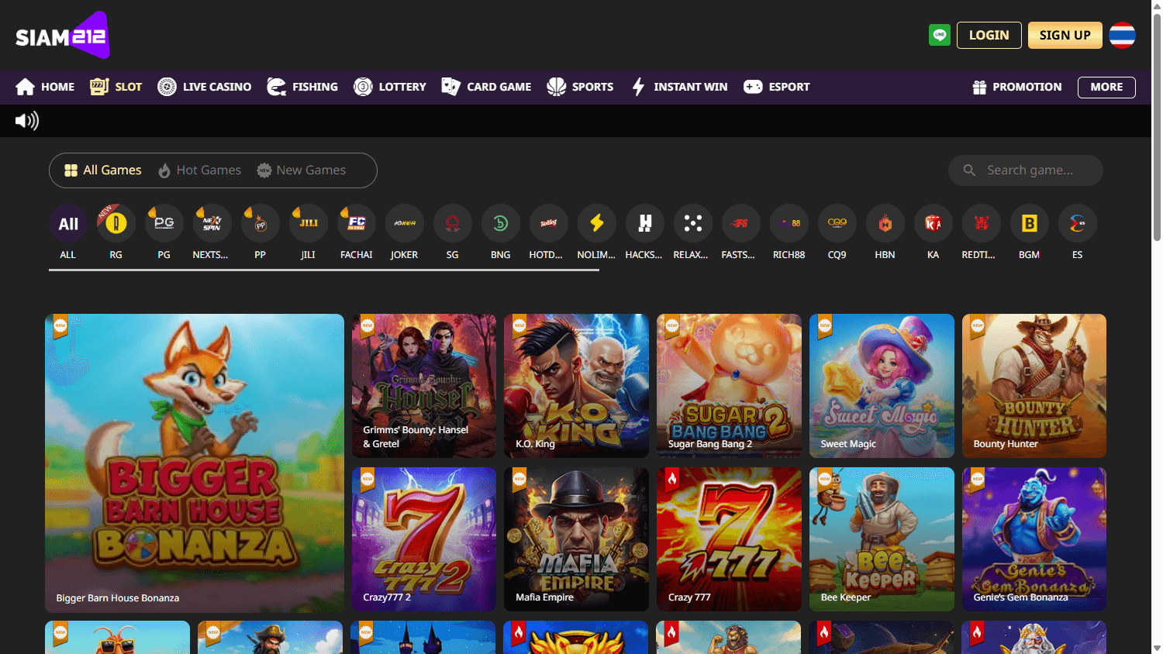Open the MORE navigation menu
Image resolution: width=1163 pixels, height=654 pixels.
click(1106, 87)
